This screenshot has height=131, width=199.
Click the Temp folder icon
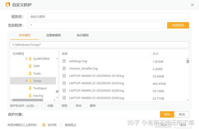pyautogui.click(x=30, y=81)
